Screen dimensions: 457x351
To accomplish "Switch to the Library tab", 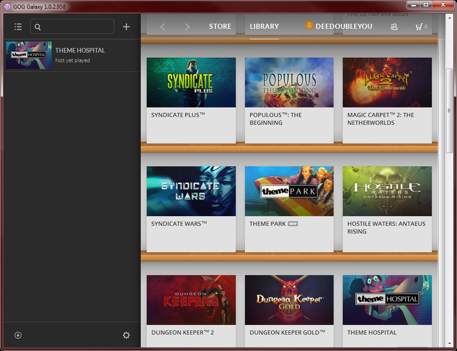I will click(264, 27).
